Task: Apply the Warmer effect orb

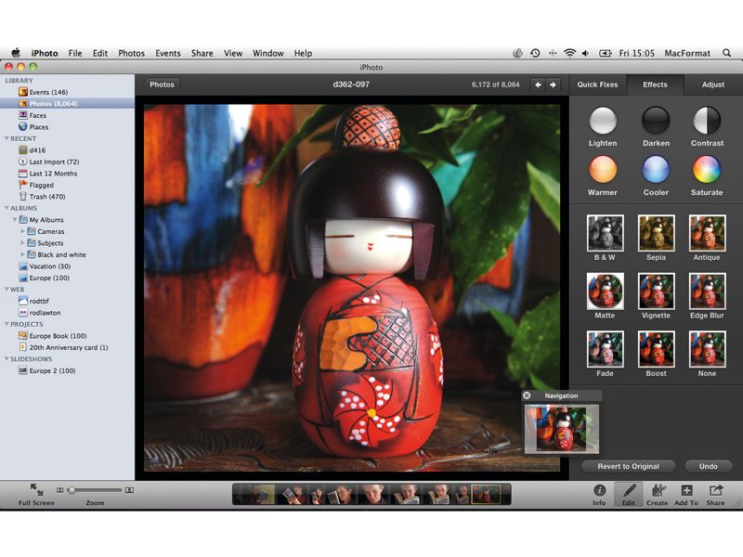Action: pos(603,170)
